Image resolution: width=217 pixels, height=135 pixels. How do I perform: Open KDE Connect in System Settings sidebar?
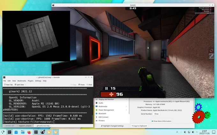[112, 117]
